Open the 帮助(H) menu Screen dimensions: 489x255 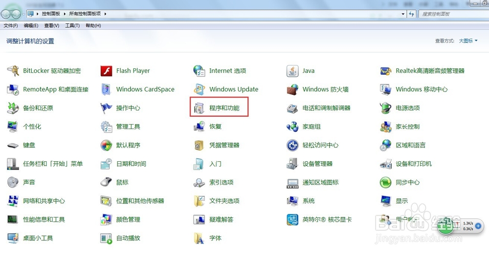click(x=93, y=25)
